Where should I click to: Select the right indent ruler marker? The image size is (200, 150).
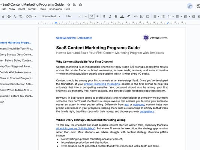point(168,23)
